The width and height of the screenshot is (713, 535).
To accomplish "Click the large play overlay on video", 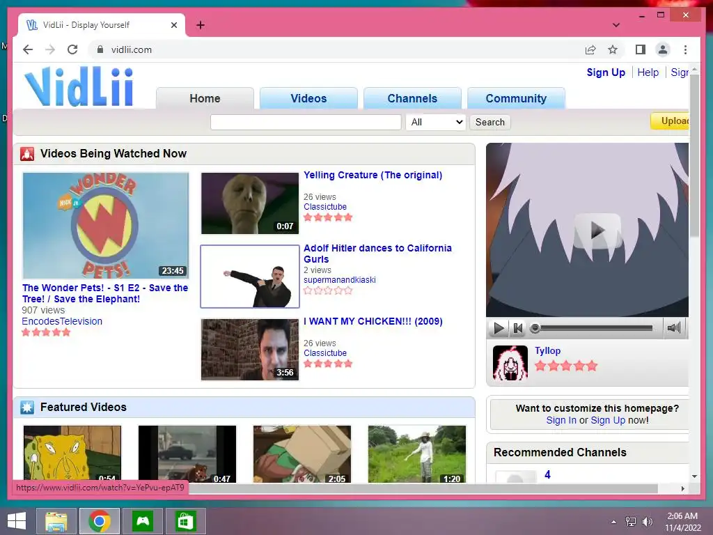I will 597,231.
